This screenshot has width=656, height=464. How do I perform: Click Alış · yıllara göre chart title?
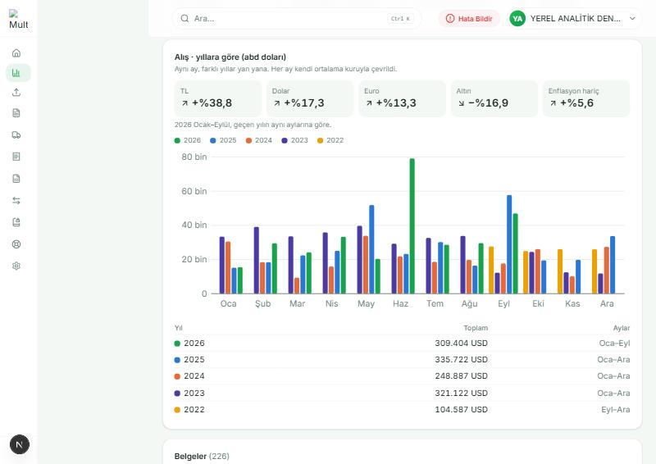pos(230,57)
